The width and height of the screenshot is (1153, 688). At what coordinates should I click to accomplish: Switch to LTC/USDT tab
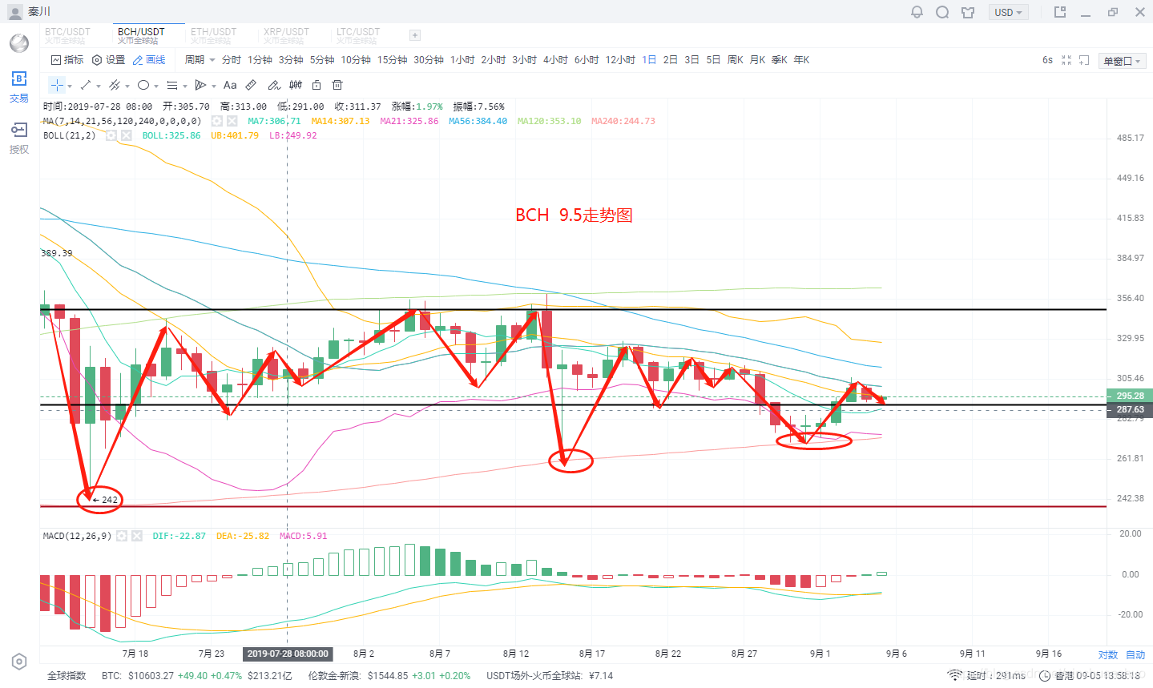[x=358, y=35]
